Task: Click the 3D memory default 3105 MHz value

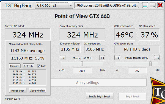Action: coord(70,49)
